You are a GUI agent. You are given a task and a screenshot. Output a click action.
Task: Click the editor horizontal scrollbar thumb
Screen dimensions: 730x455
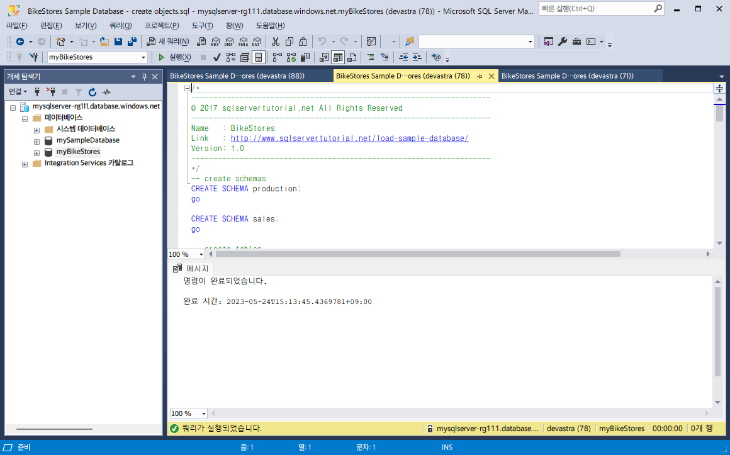tap(418, 254)
